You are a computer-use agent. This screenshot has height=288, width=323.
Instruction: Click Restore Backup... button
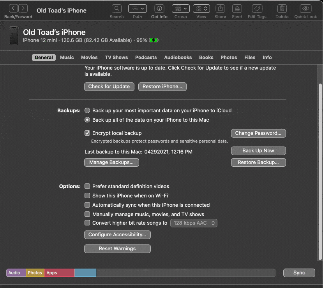[258, 162]
